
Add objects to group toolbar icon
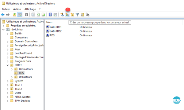(x=87, y=15)
